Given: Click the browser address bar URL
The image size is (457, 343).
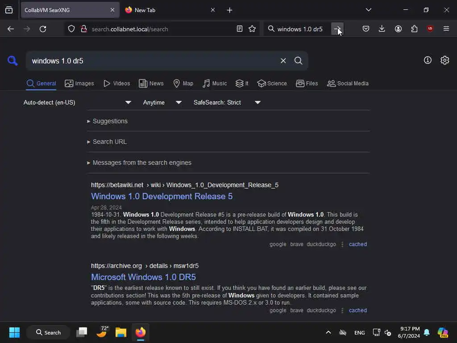Looking at the screenshot, I should tap(130, 29).
